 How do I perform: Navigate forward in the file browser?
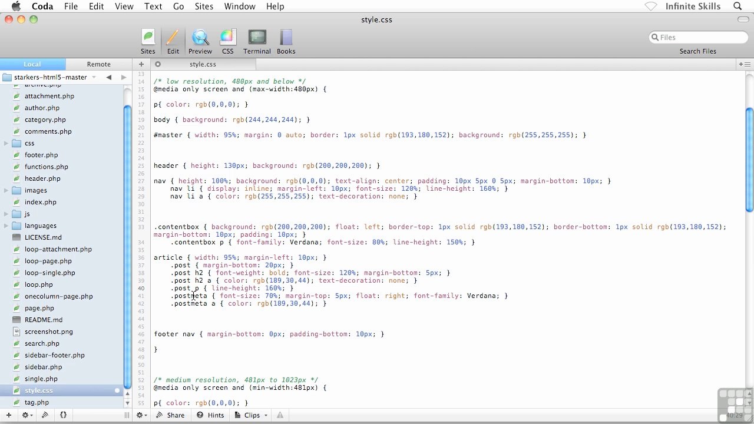pos(123,77)
